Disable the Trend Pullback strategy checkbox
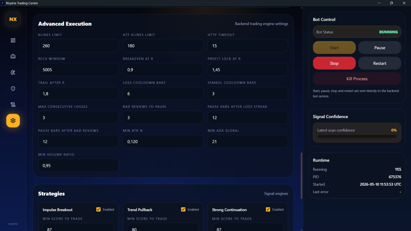The width and height of the screenshot is (411, 231). (183, 210)
